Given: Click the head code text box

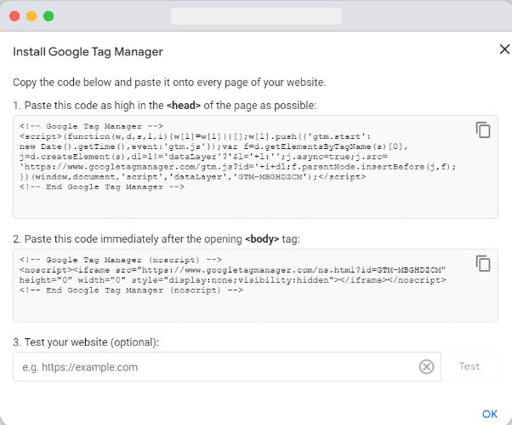Looking at the screenshot, I should pyautogui.click(x=255, y=167).
